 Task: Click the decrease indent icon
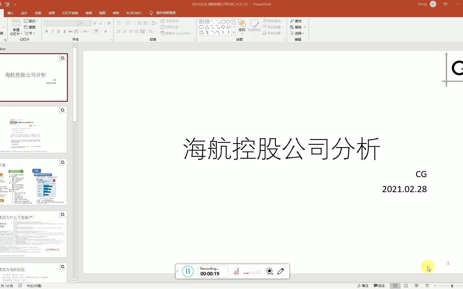pyautogui.click(x=140, y=23)
